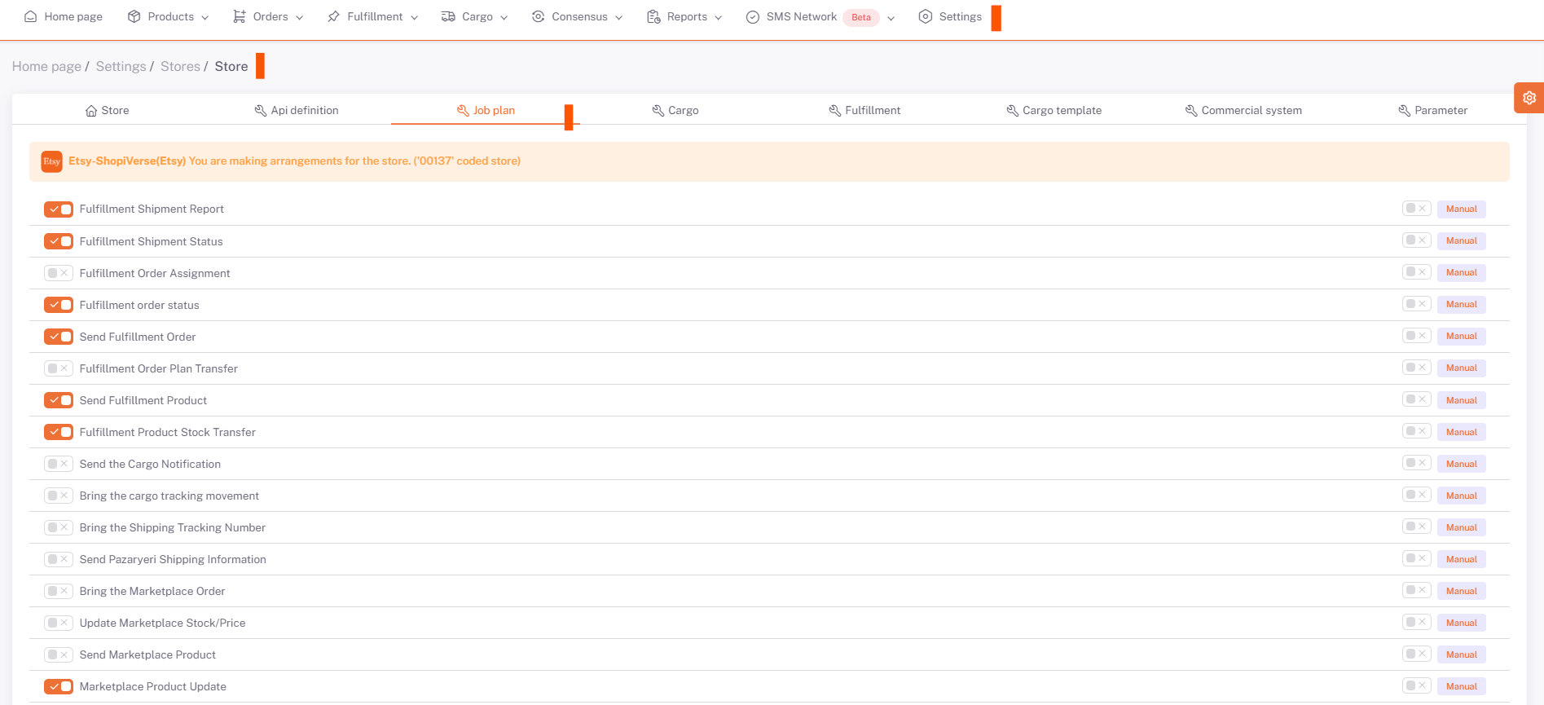The image size is (1544, 705).
Task: Open the Cargo template tab
Action: pyautogui.click(x=1054, y=111)
